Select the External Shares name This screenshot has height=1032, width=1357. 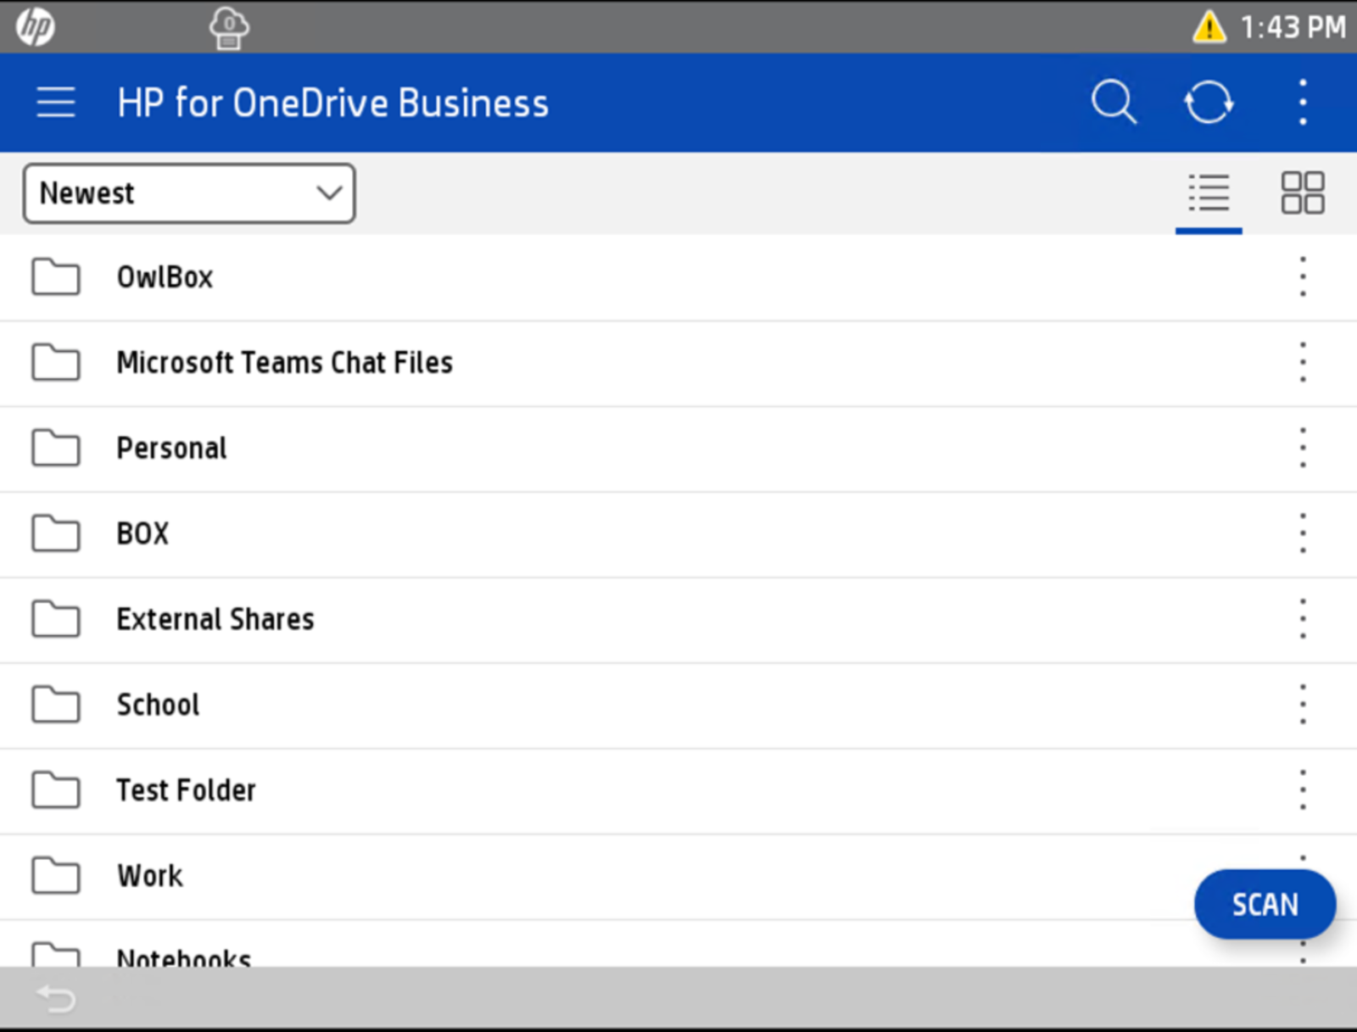215,619
